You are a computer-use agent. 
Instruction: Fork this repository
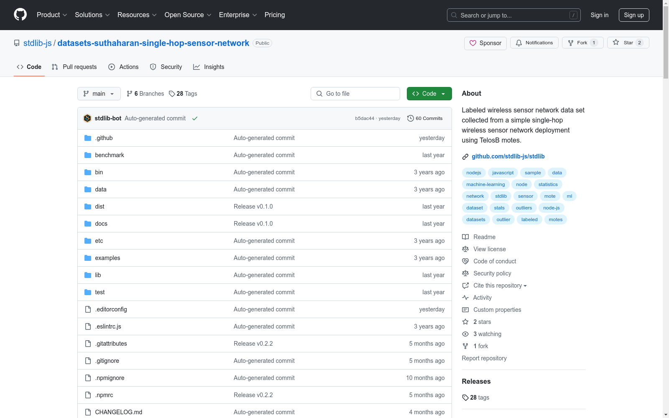click(582, 43)
